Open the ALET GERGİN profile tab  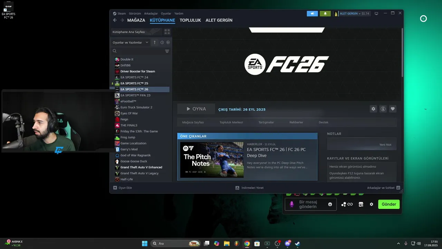click(219, 20)
